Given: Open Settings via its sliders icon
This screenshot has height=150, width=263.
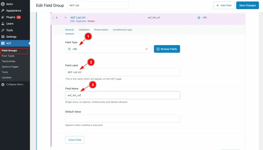Looking at the screenshot, I should tap(3, 37).
